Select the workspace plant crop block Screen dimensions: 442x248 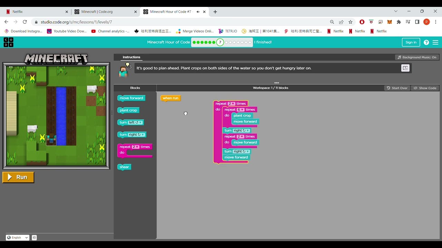point(242,116)
